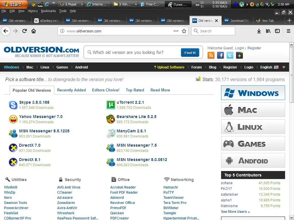This screenshot has width=294, height=220.
Task: Open the Android platform banner
Action: (253, 160)
